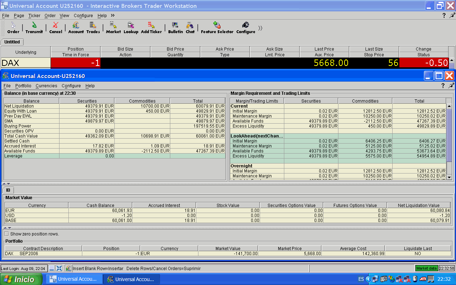Click the red -0.50 change cell
456x285 pixels.
click(424, 63)
